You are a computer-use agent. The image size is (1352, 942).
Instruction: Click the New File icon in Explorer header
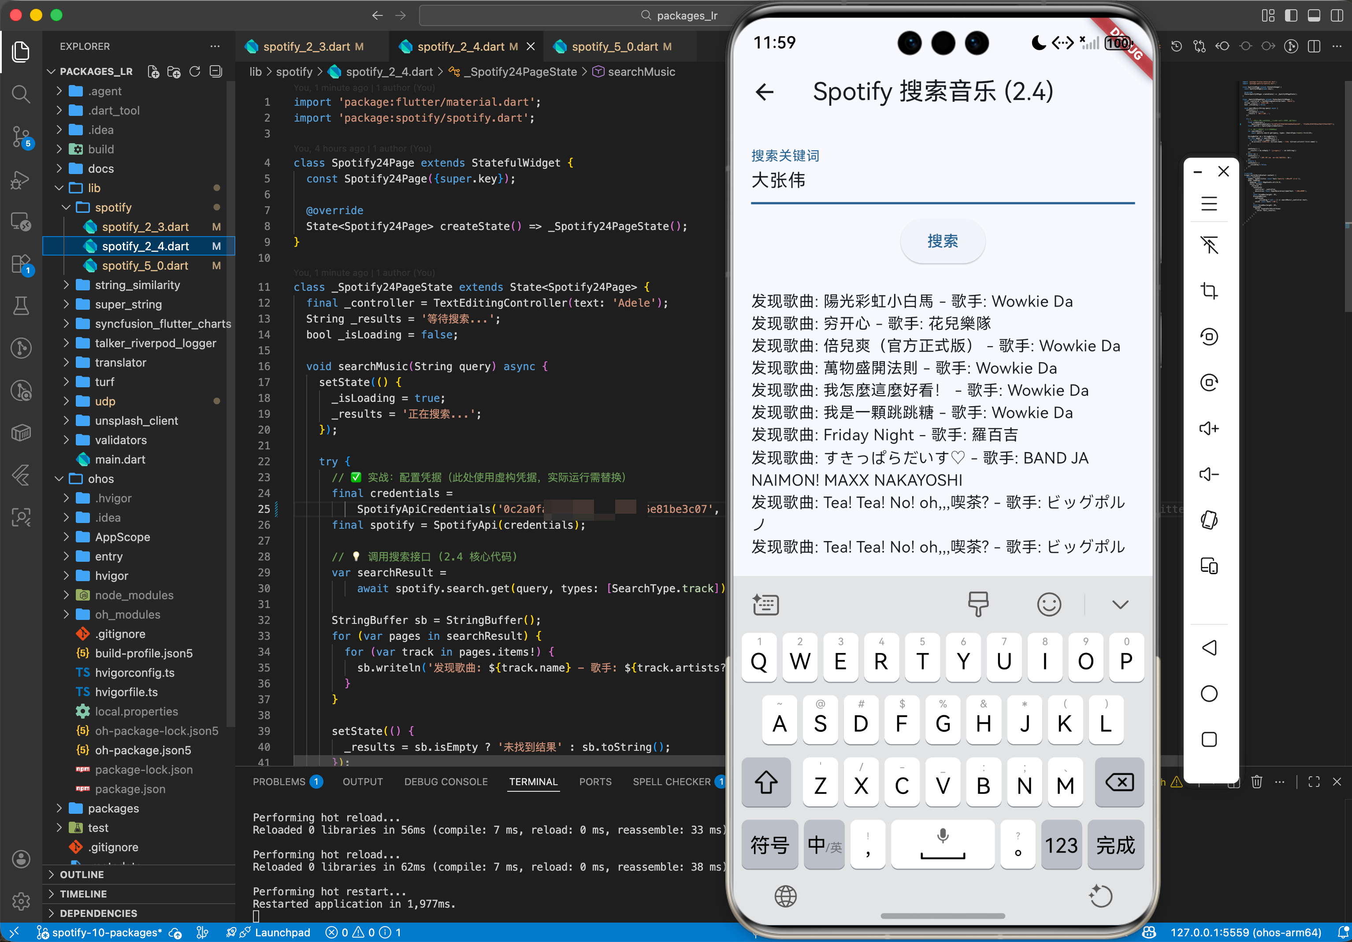[x=153, y=72]
